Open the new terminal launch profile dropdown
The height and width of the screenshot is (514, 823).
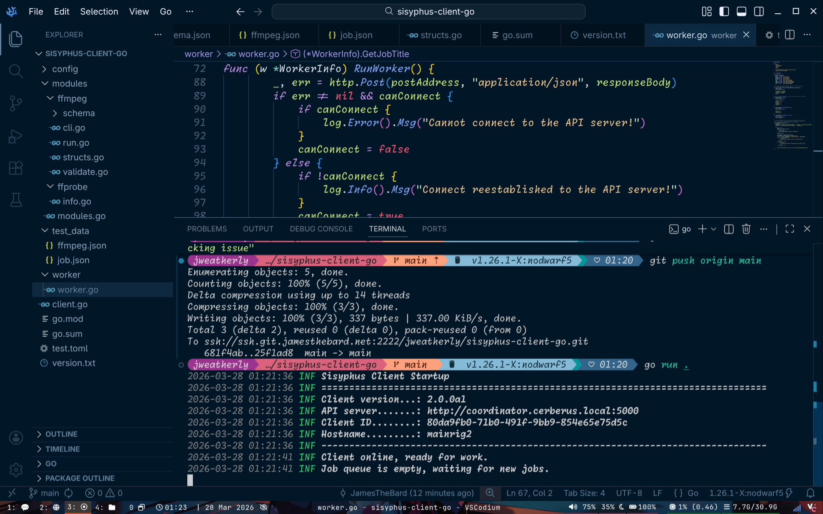[x=714, y=229]
